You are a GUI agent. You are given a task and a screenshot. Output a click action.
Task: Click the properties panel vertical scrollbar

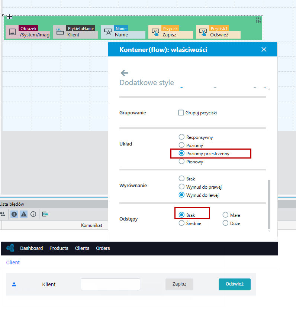(x=269, y=204)
